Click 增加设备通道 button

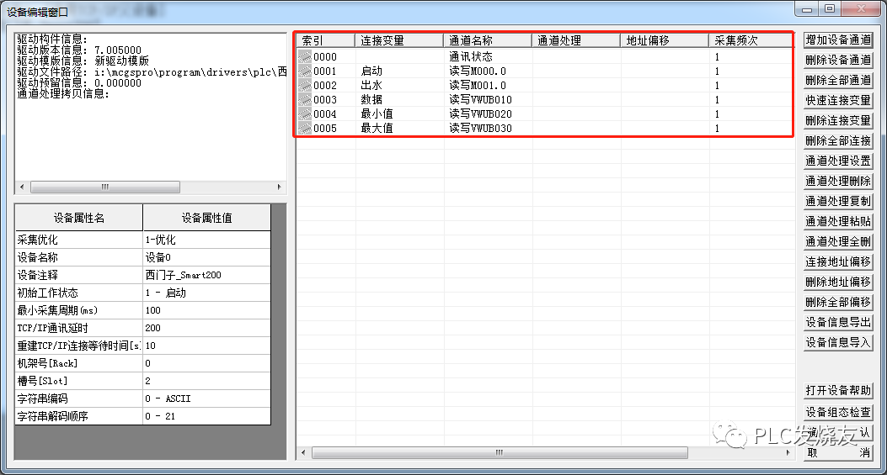pyautogui.click(x=838, y=40)
